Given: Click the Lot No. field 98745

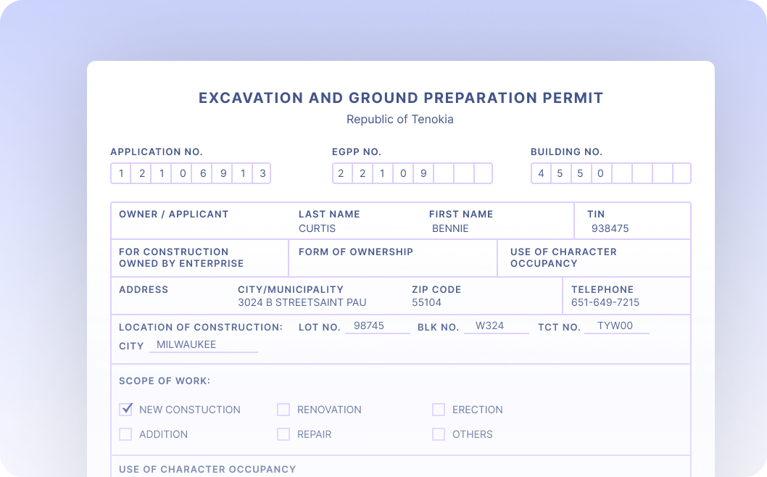Looking at the screenshot, I should 377,326.
